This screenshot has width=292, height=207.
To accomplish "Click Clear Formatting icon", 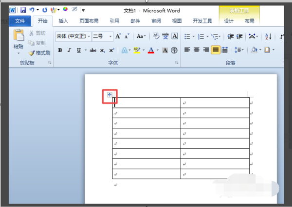I will point(156,36).
